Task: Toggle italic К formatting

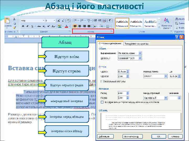Action: click(28, 26)
